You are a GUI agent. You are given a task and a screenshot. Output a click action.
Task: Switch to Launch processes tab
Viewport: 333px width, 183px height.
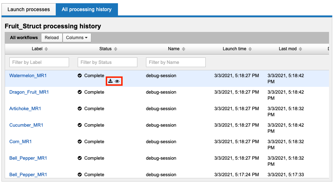click(29, 9)
